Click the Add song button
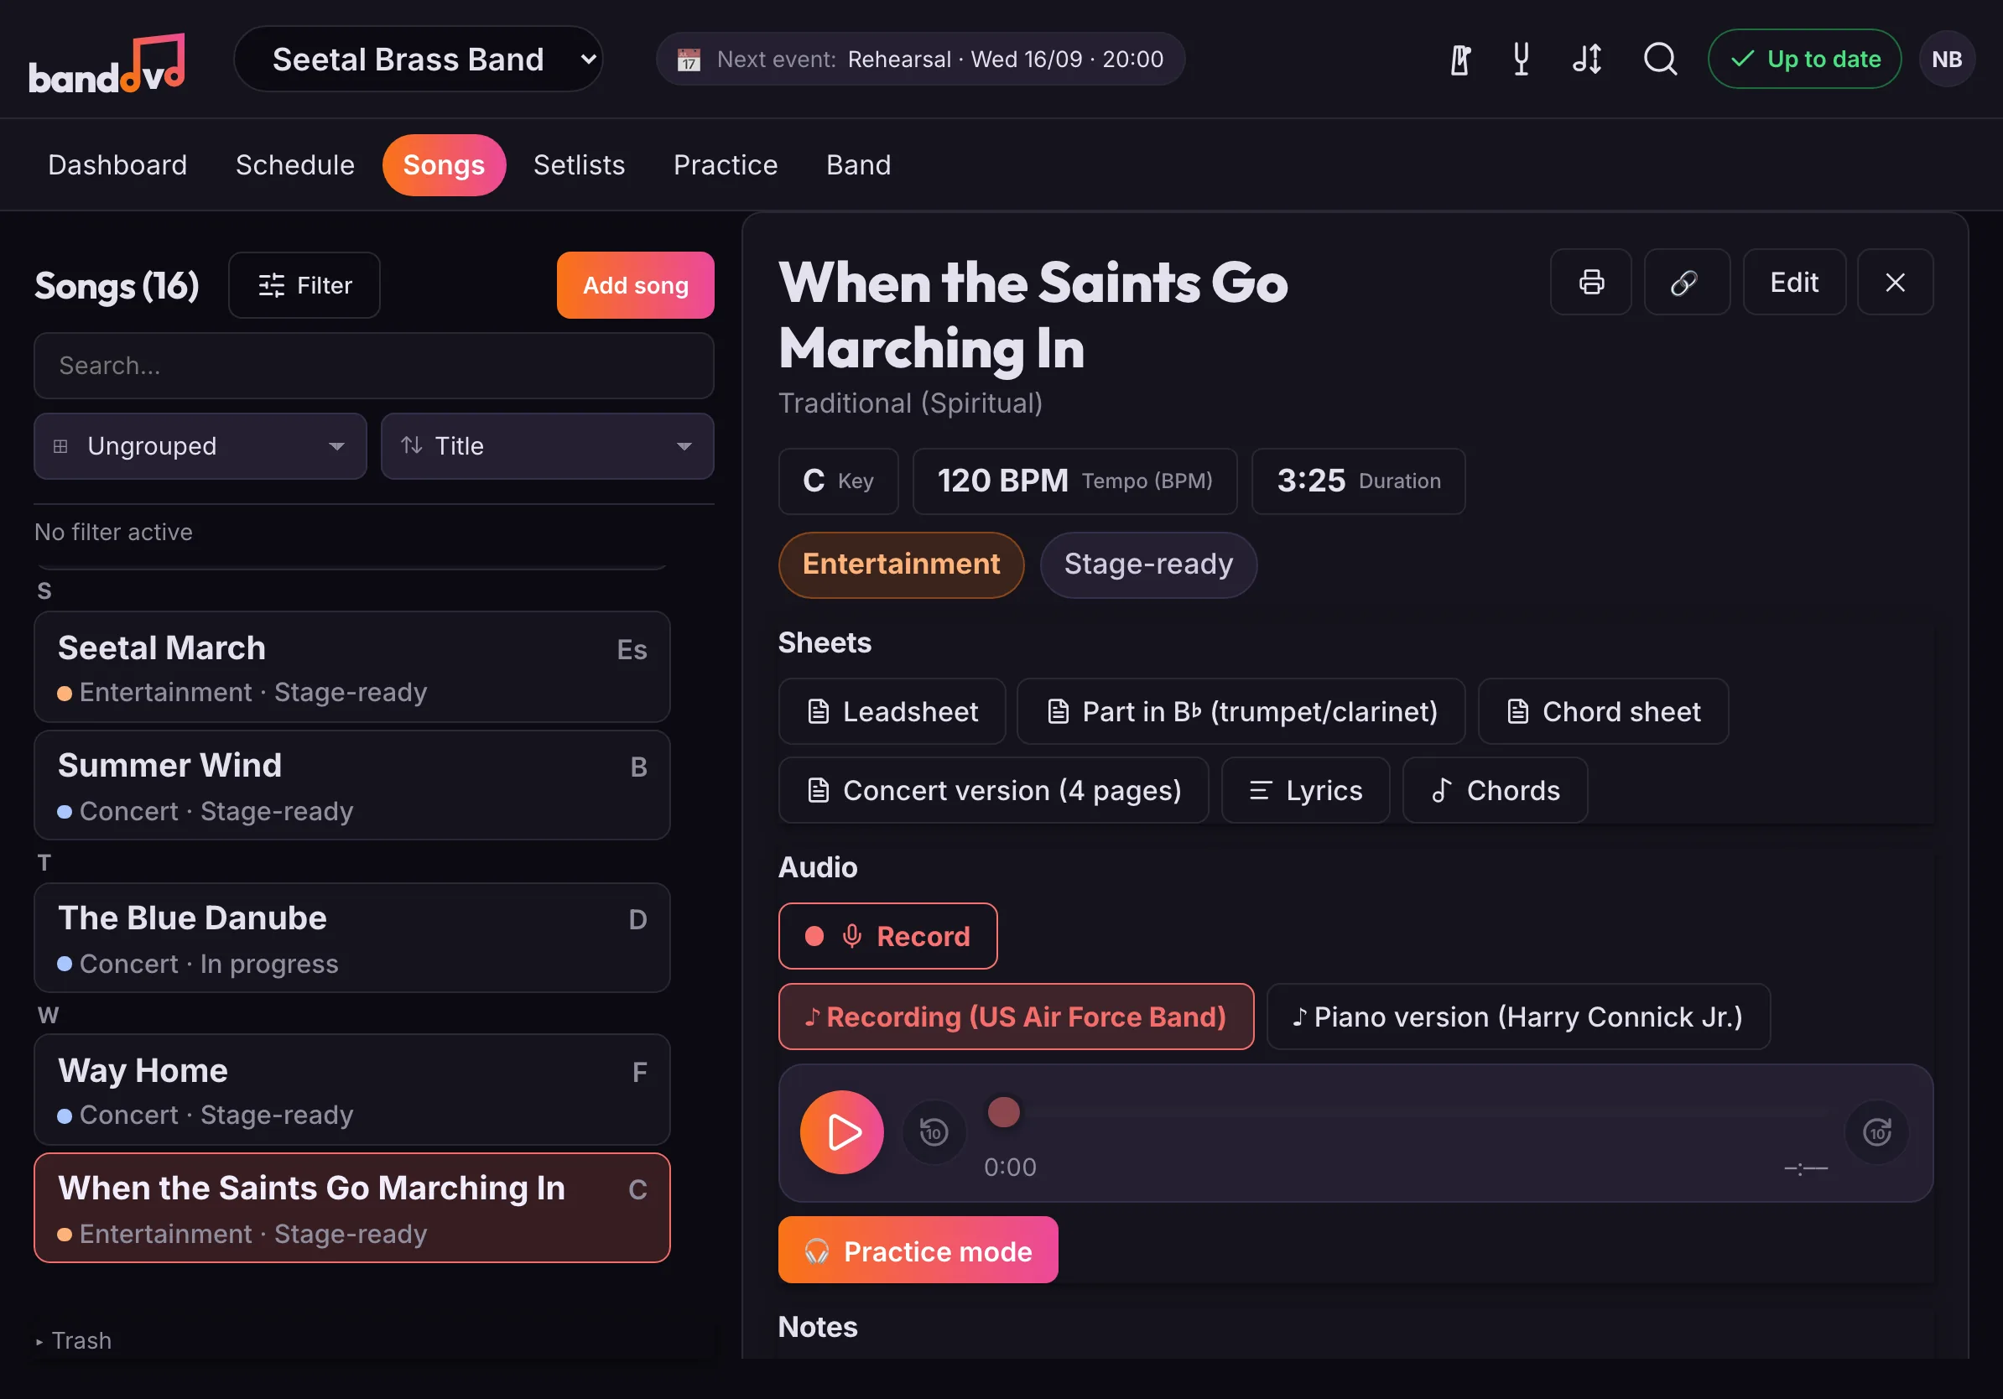Screen dimensions: 2003x1399 635,285
